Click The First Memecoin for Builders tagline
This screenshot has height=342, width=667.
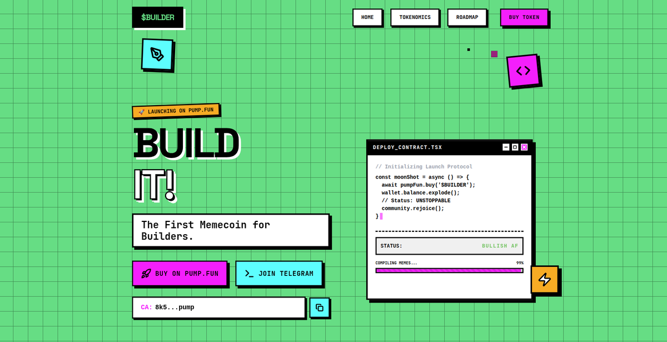pyautogui.click(x=231, y=230)
